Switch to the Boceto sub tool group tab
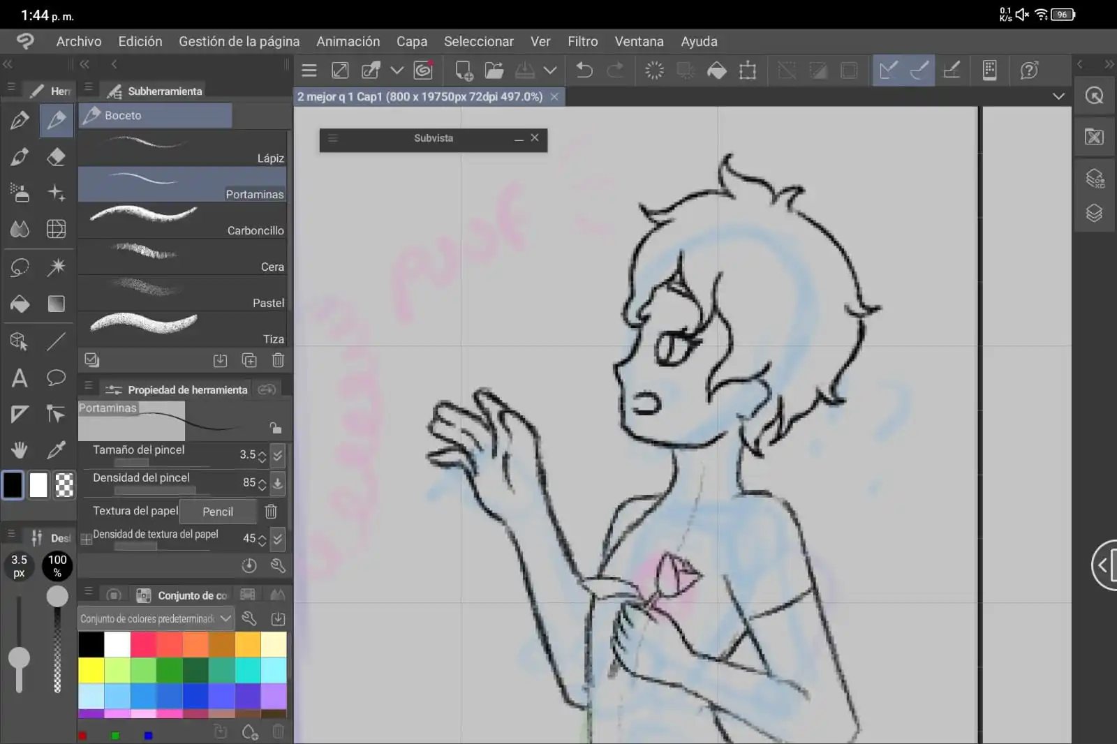This screenshot has height=744, width=1117. (155, 116)
